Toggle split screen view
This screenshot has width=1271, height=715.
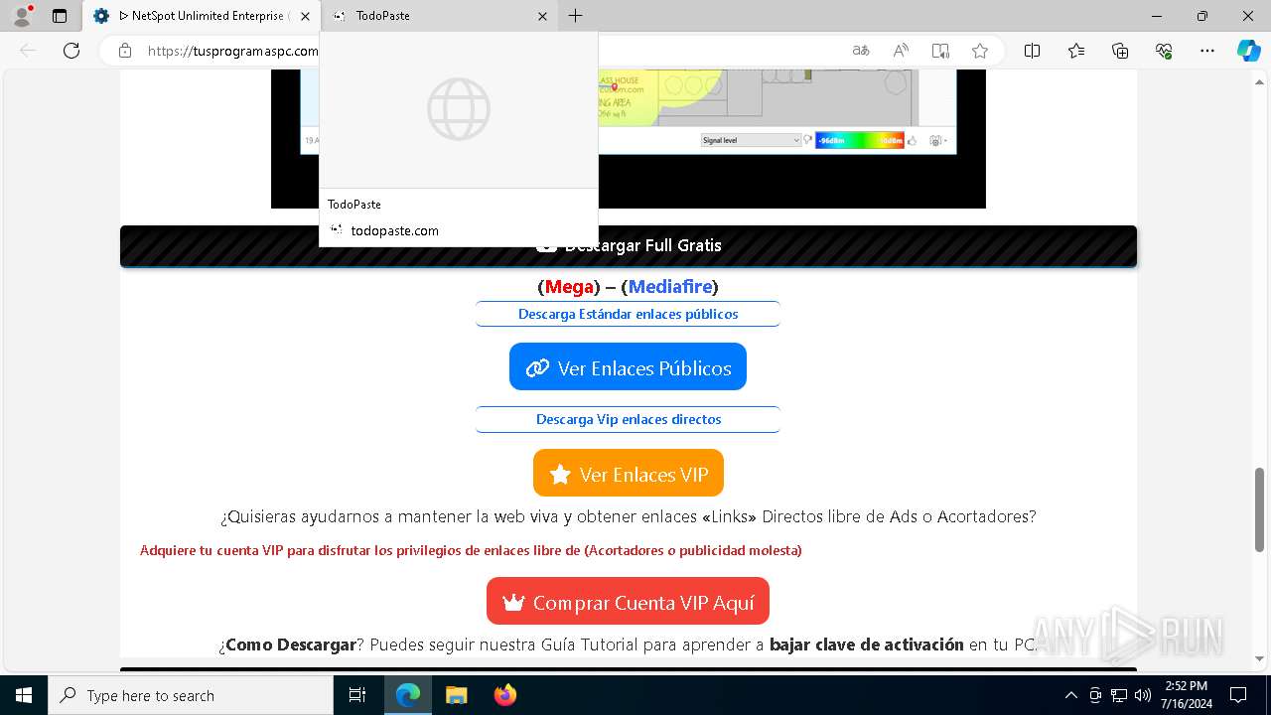1032,51
